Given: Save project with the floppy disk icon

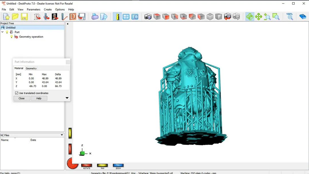Looking at the screenshot, I should 24,17.
